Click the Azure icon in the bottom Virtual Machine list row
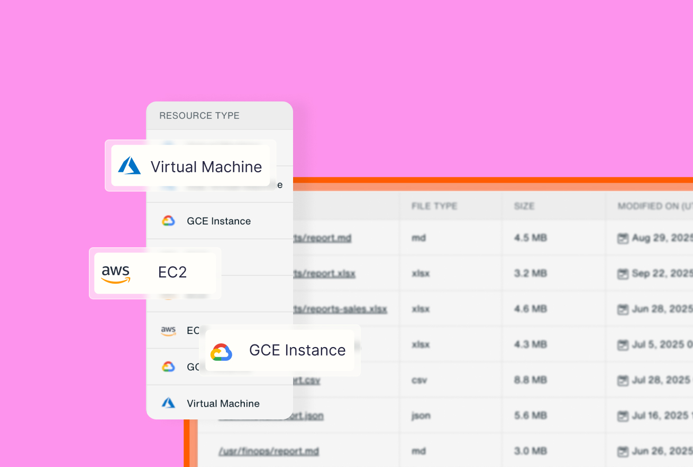The width and height of the screenshot is (693, 467). coord(168,403)
